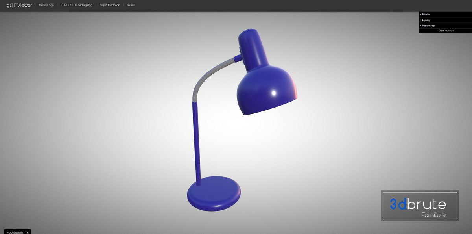Expand the Lighting controls folder
The width and height of the screenshot is (472, 234).
pyautogui.click(x=426, y=20)
